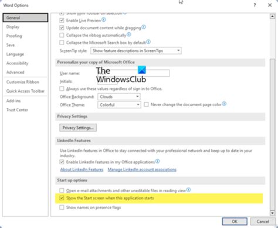Viewport: 278px width, 228px height.
Task: Click the scrollbar up arrow
Action: [x=273, y=16]
